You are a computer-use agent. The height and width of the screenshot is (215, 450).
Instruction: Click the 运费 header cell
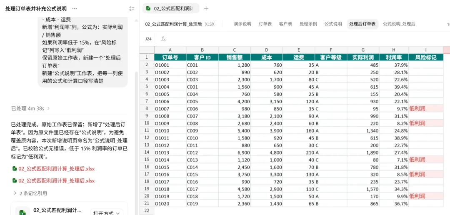tap(299, 57)
